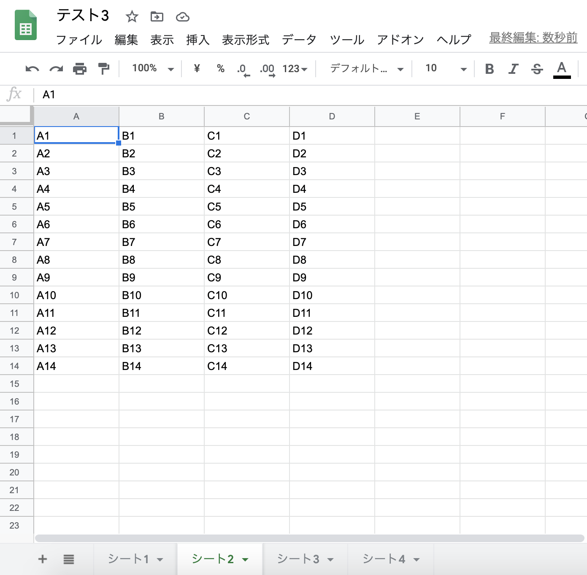Click the cloud save status icon
587x575 pixels.
pyautogui.click(x=182, y=17)
